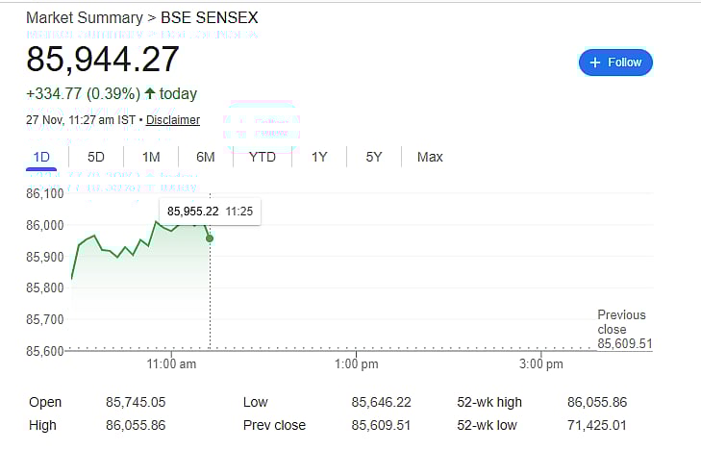701x450 pixels.
Task: Click the 11:00 am axis label
Action: [x=172, y=363]
